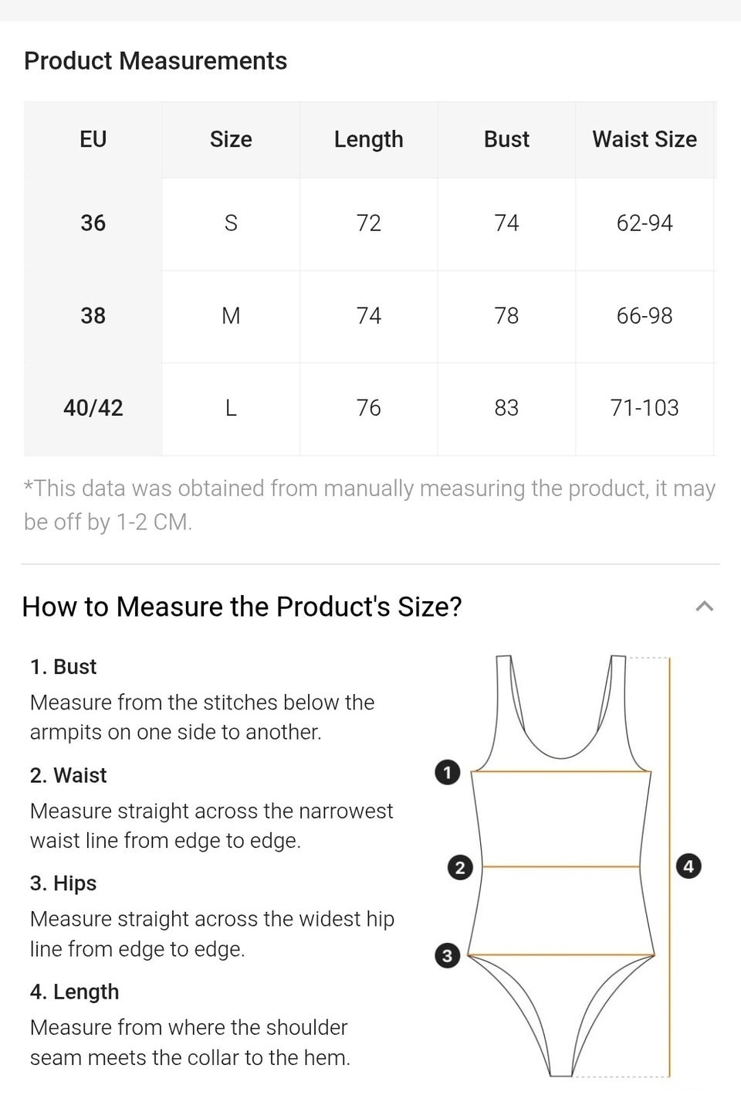
Task: Click the 71-103 waist size cell
Action: pos(645,408)
